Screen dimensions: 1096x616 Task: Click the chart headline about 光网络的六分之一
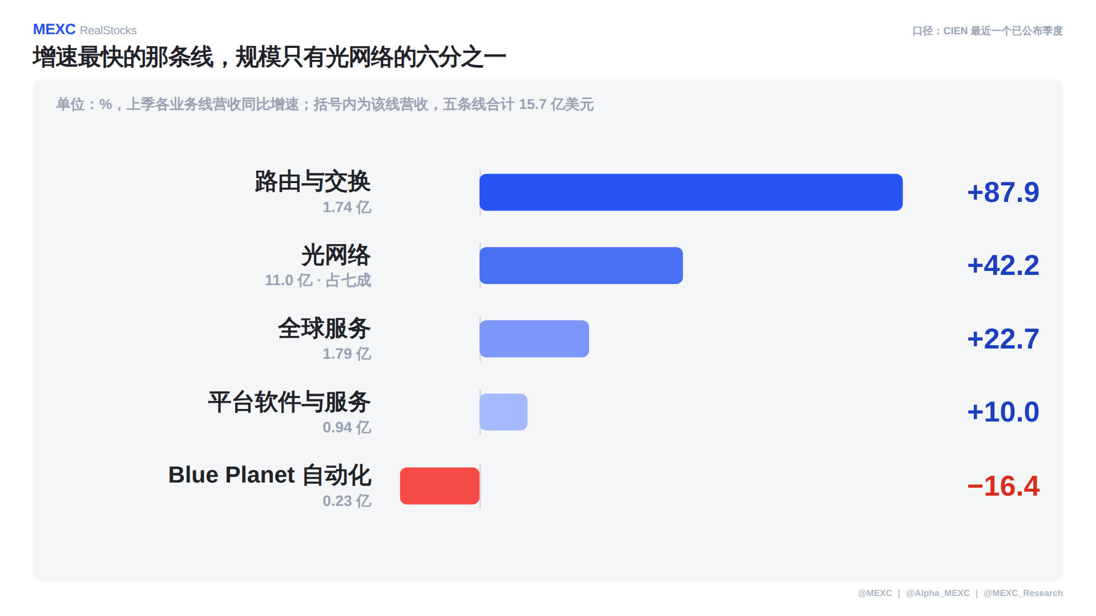(269, 57)
